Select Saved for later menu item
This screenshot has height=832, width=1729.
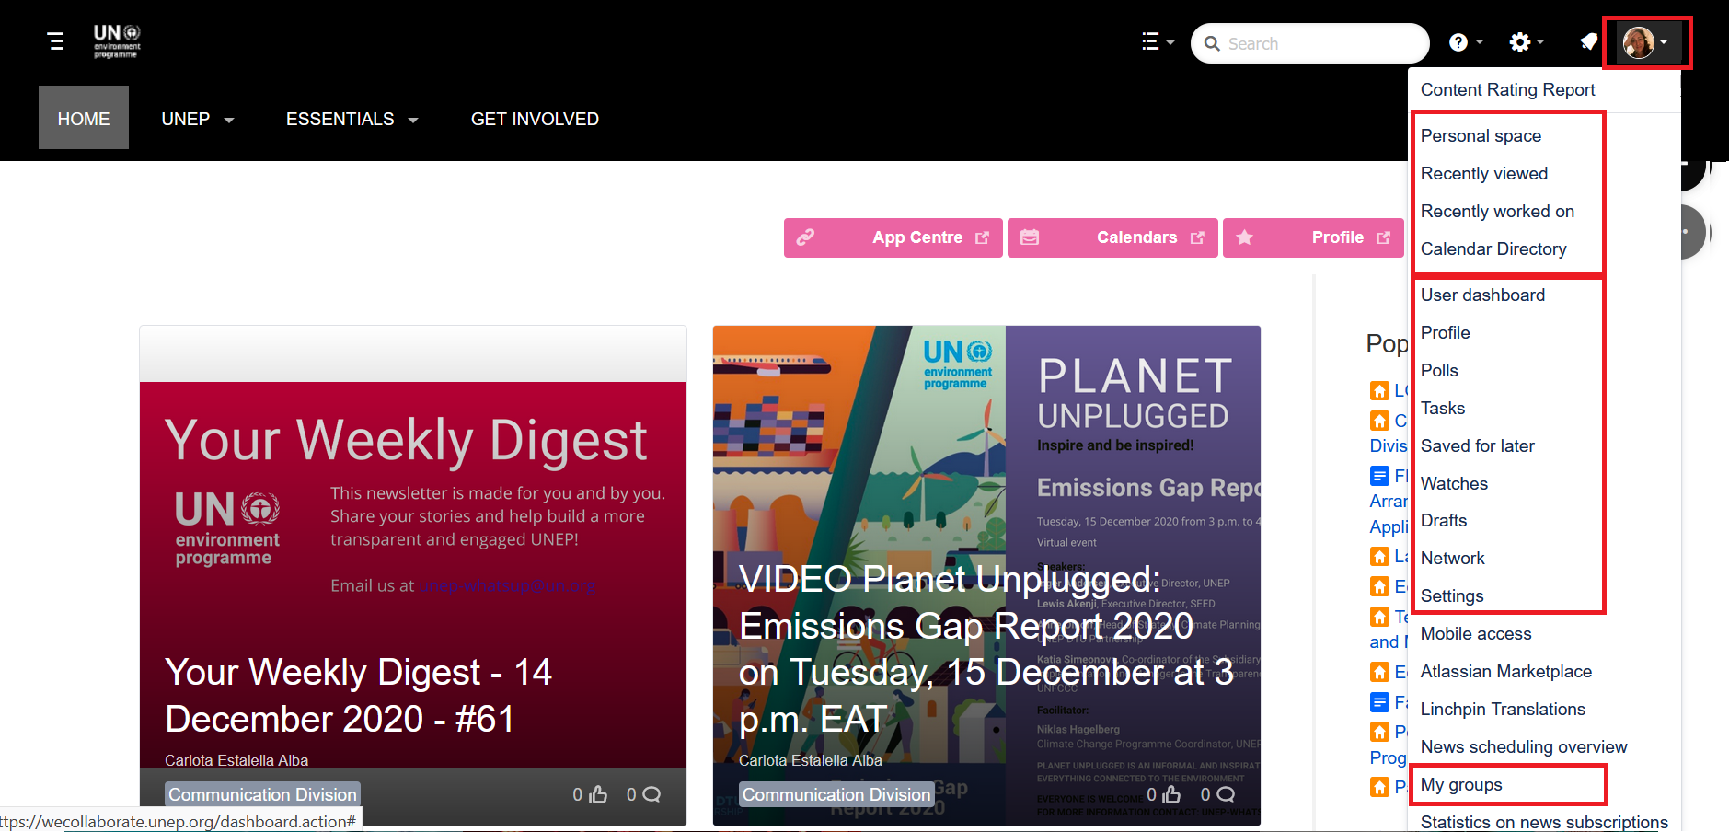(x=1477, y=445)
